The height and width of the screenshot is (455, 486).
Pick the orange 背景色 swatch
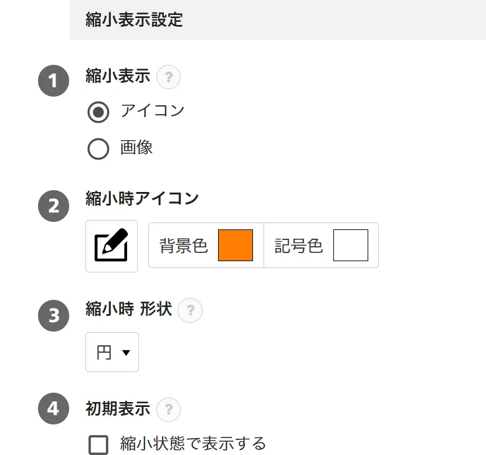click(x=236, y=245)
